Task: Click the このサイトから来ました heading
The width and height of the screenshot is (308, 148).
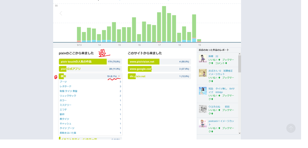Action: pyautogui.click(x=145, y=53)
